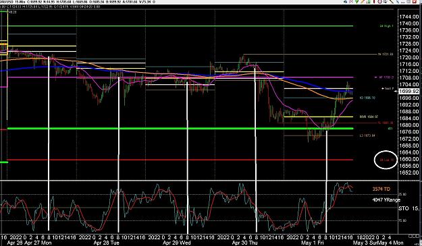Click the May 1 Fri date label
Screen dimensions: 422x246
(313, 243)
